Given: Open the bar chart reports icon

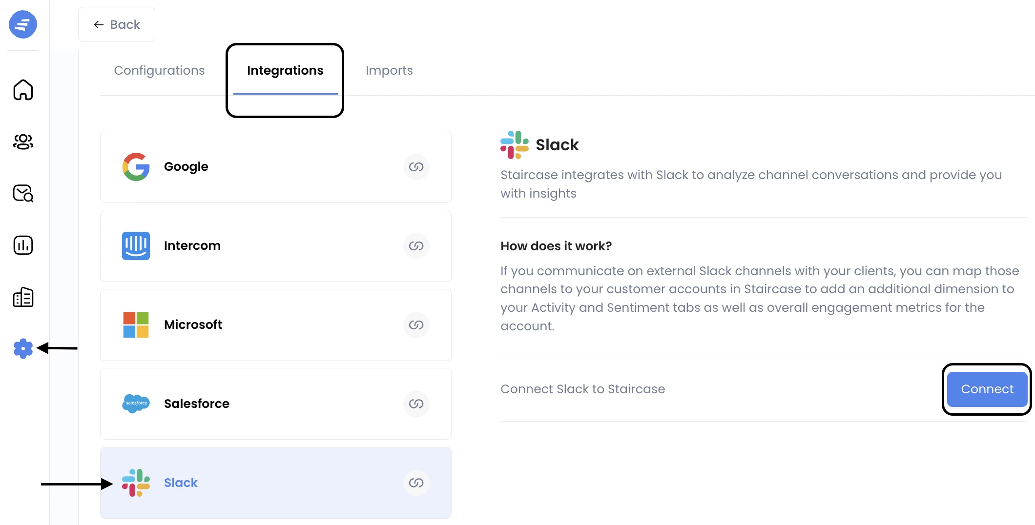Looking at the screenshot, I should 23,245.
